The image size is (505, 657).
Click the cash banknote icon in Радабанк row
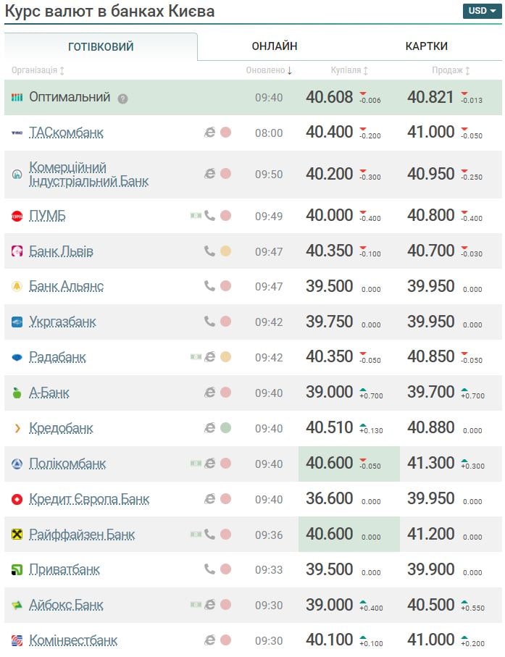pyautogui.click(x=195, y=356)
